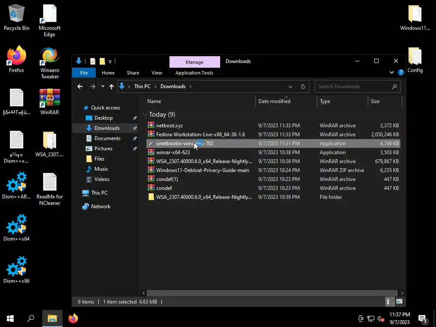Open Pictures in navigation pane
Image resolution: width=436 pixels, height=327 pixels.
[x=103, y=149]
